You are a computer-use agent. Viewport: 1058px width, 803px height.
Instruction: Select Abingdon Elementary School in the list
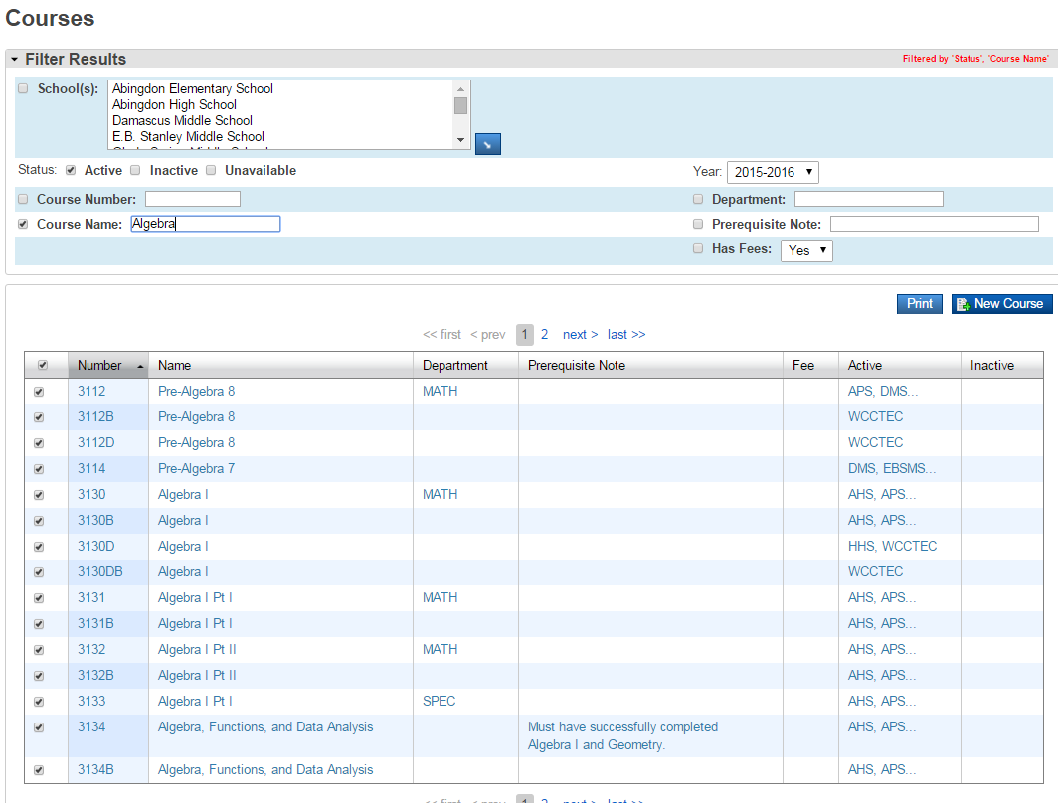(193, 89)
